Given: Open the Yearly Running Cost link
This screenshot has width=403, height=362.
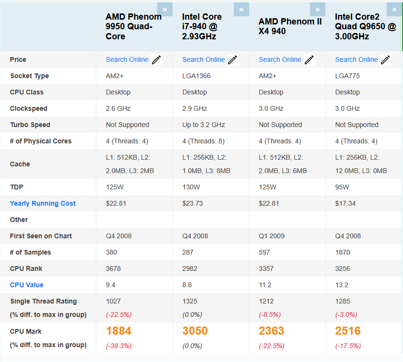Looking at the screenshot, I should coord(43,203).
